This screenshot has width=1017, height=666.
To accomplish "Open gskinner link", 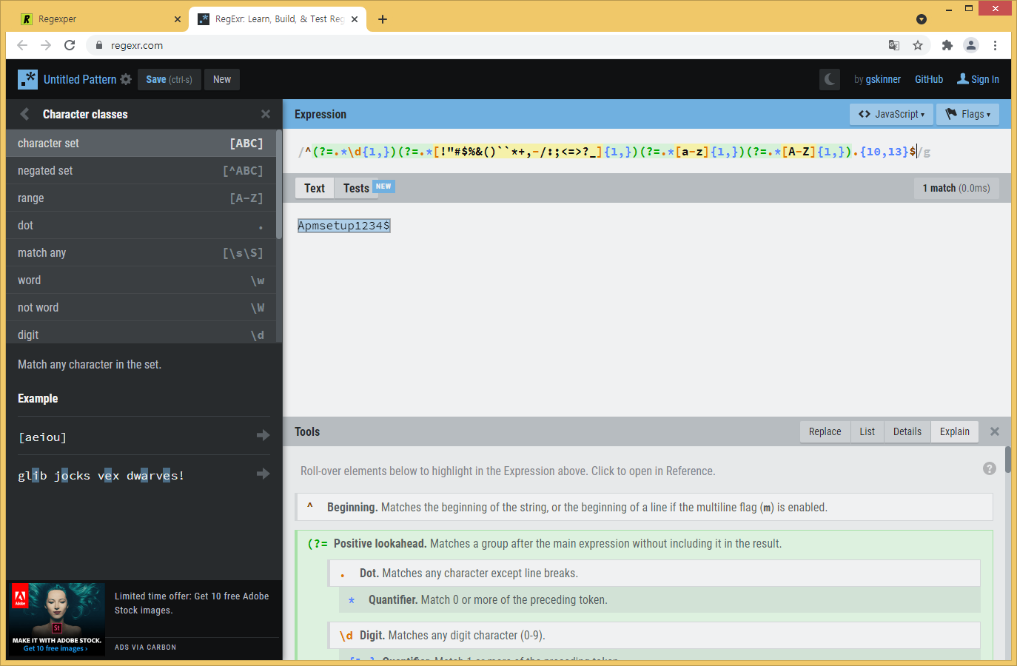I will coord(883,79).
